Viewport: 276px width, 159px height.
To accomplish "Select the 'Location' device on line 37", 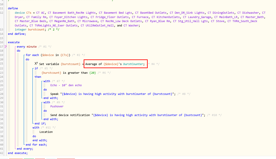I will coord(46,132).
